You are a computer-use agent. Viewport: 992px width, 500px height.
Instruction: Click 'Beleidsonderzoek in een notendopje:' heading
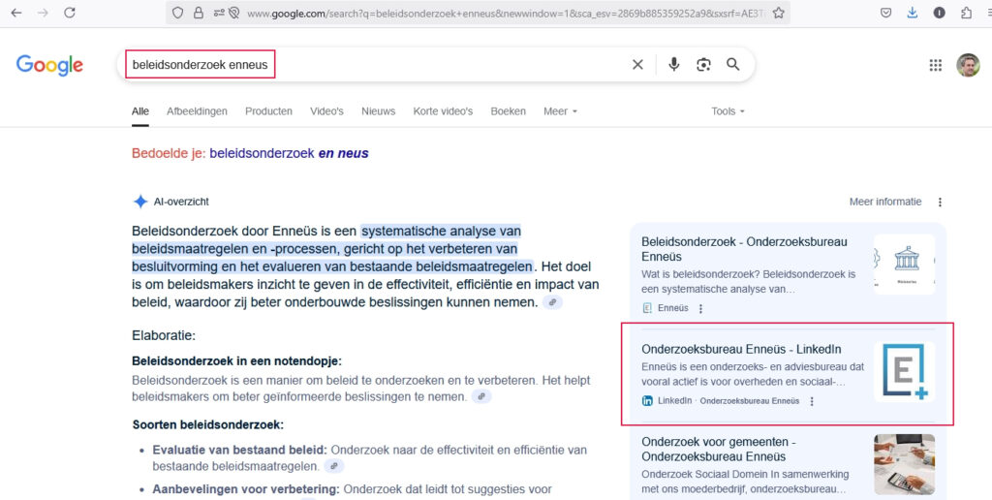[x=236, y=361]
